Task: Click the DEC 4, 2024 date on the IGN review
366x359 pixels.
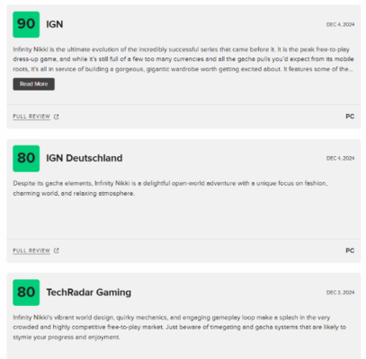Action: (340, 24)
